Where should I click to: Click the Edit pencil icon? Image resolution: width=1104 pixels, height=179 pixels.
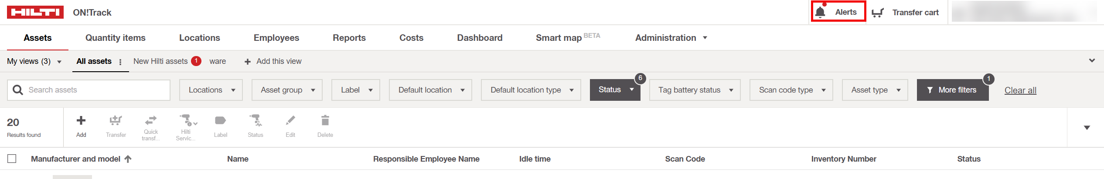click(290, 121)
